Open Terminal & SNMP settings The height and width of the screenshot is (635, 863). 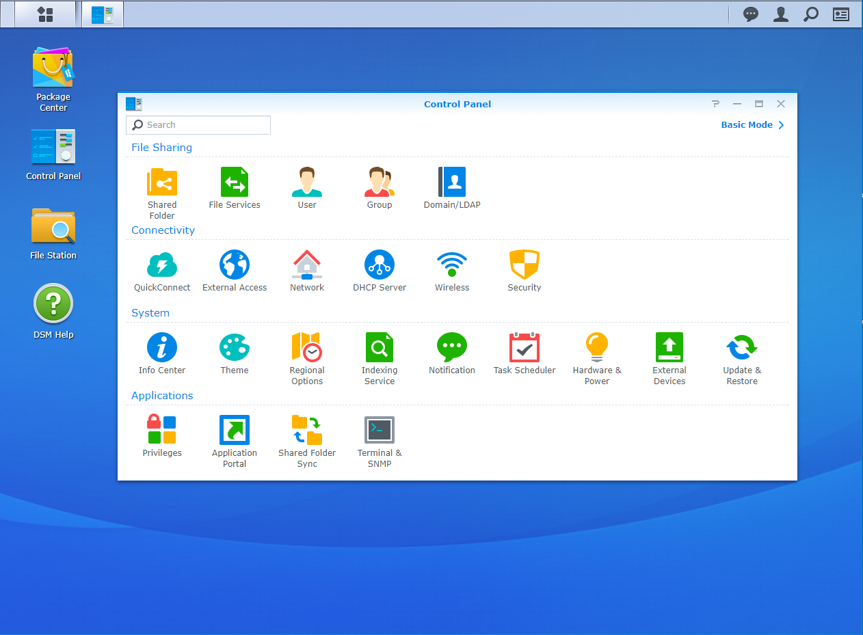click(x=380, y=431)
